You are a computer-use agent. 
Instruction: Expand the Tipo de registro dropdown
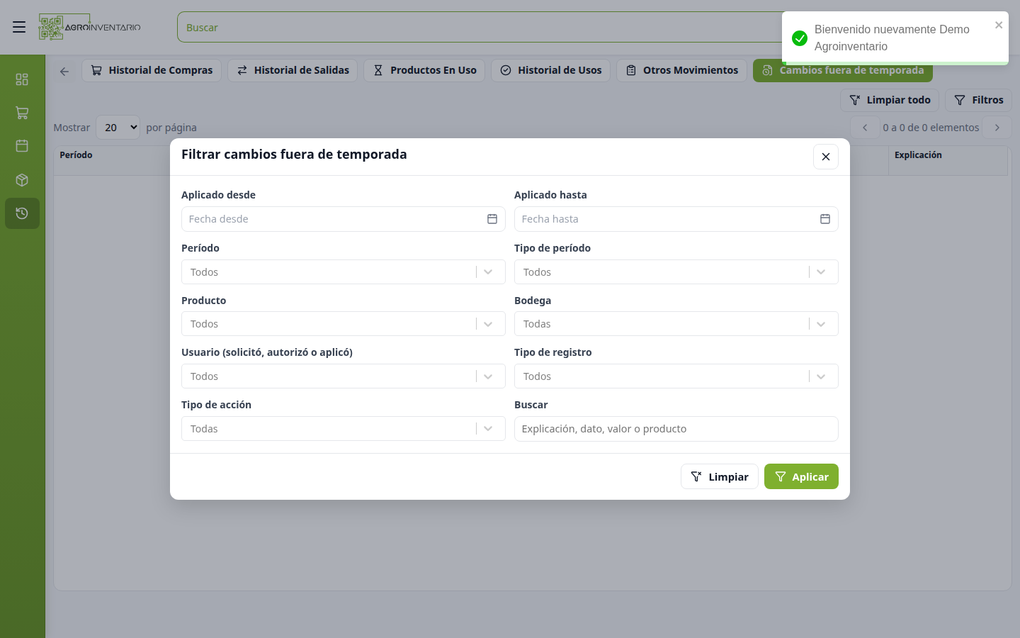[x=676, y=376]
